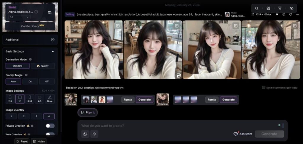Click the quote icon to reuse prompt
Screen dimensions: 303x144
coord(277,14)
